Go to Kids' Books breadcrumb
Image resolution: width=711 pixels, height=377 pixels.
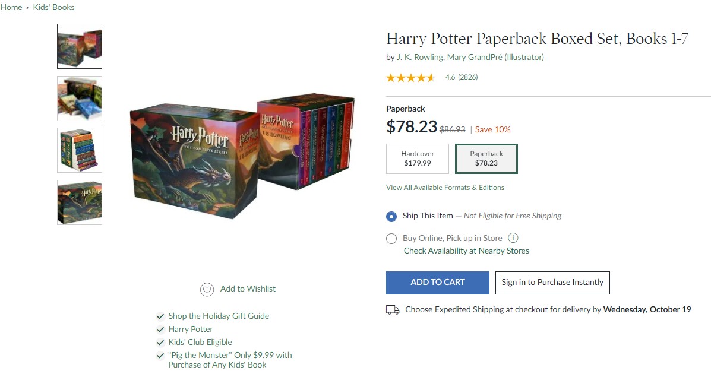(55, 8)
